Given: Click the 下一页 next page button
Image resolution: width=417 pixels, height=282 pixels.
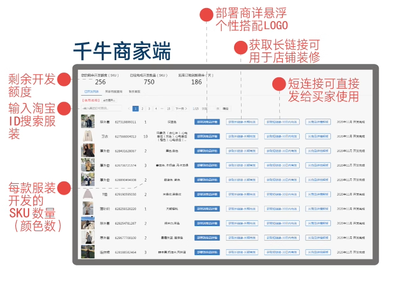Looking at the screenshot, I should click(x=181, y=109).
